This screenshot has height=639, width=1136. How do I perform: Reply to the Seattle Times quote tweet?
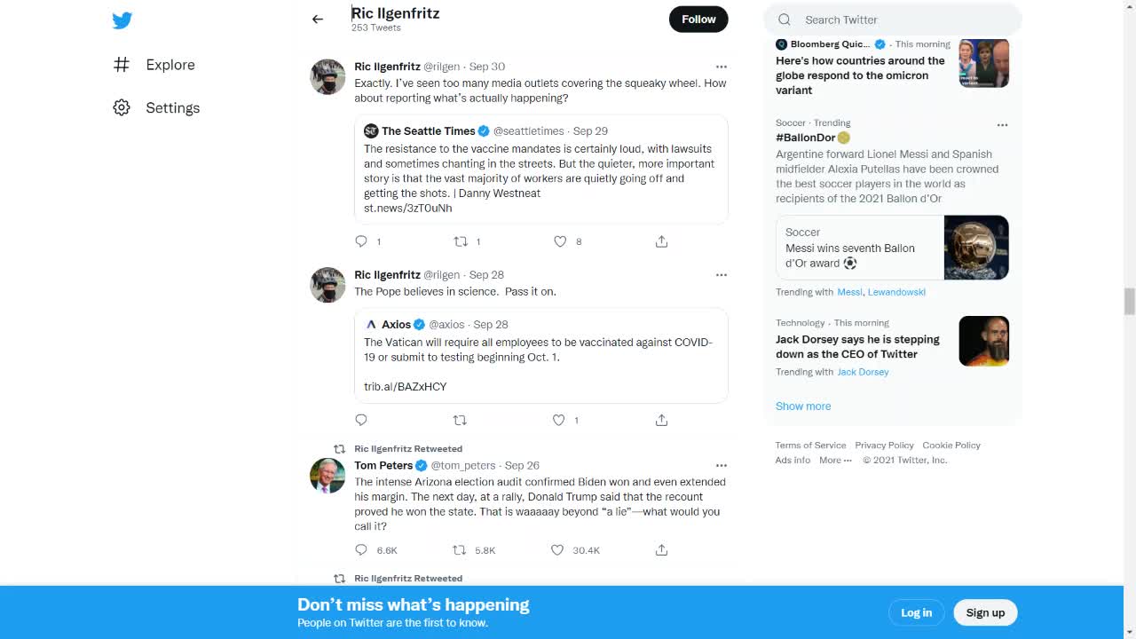[361, 241]
